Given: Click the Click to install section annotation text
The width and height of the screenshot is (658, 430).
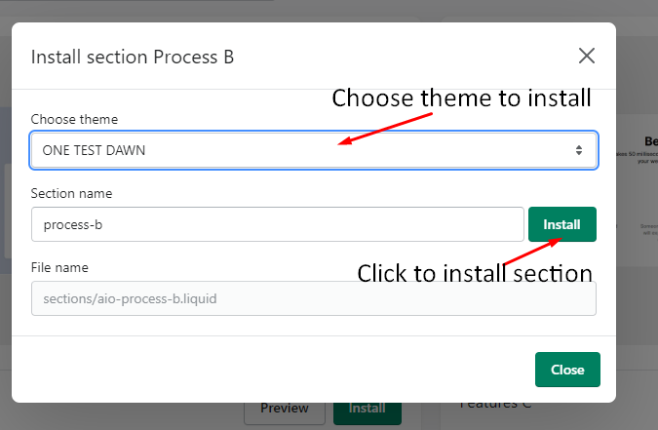Looking at the screenshot, I should point(475,273).
